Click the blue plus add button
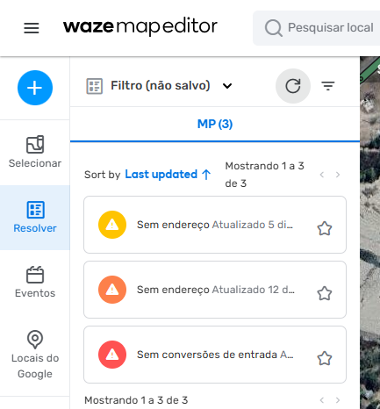The width and height of the screenshot is (380, 409). tap(35, 88)
